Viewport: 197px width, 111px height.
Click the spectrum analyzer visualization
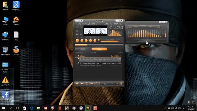[x=116, y=33]
